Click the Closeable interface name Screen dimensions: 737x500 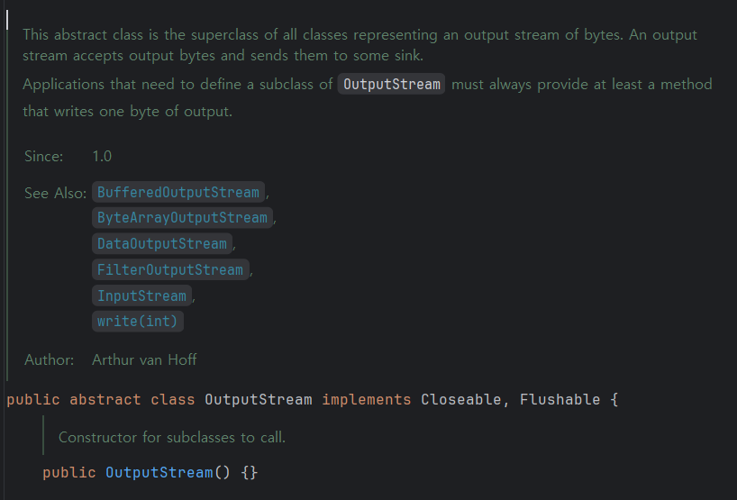[x=461, y=399]
